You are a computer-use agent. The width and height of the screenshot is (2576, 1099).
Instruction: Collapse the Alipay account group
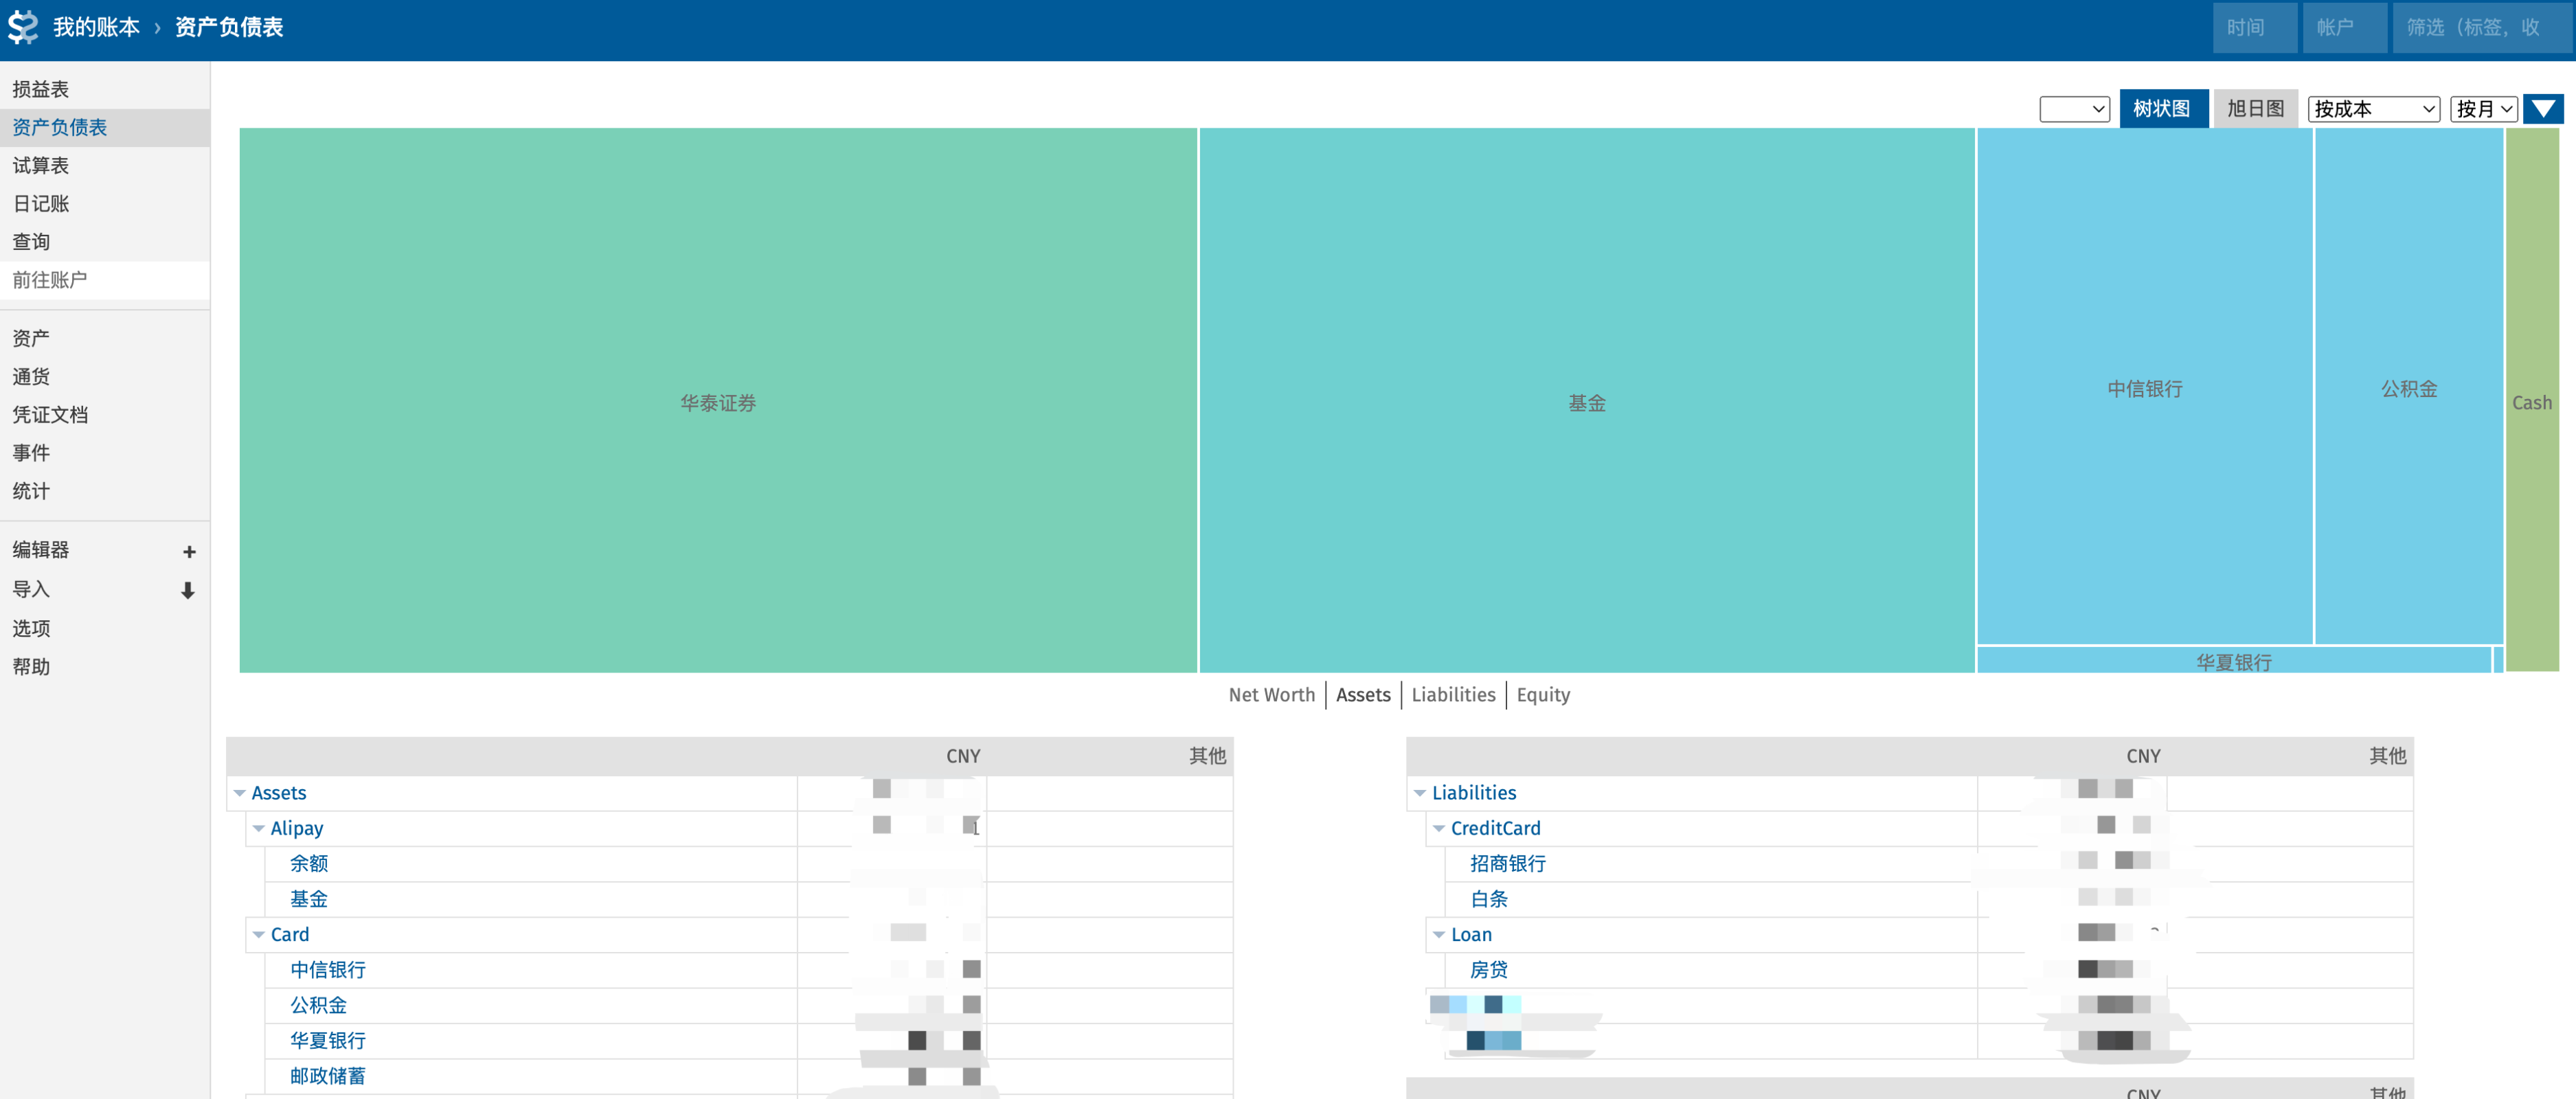click(259, 828)
